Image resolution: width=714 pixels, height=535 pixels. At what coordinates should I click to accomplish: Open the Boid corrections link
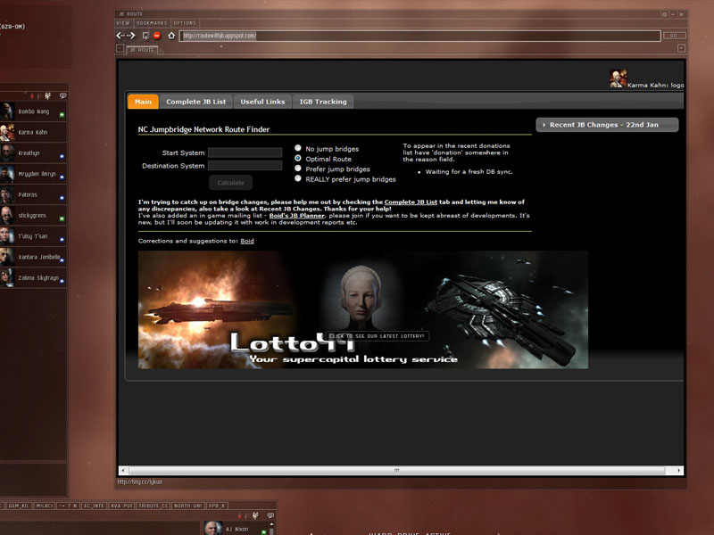[247, 241]
